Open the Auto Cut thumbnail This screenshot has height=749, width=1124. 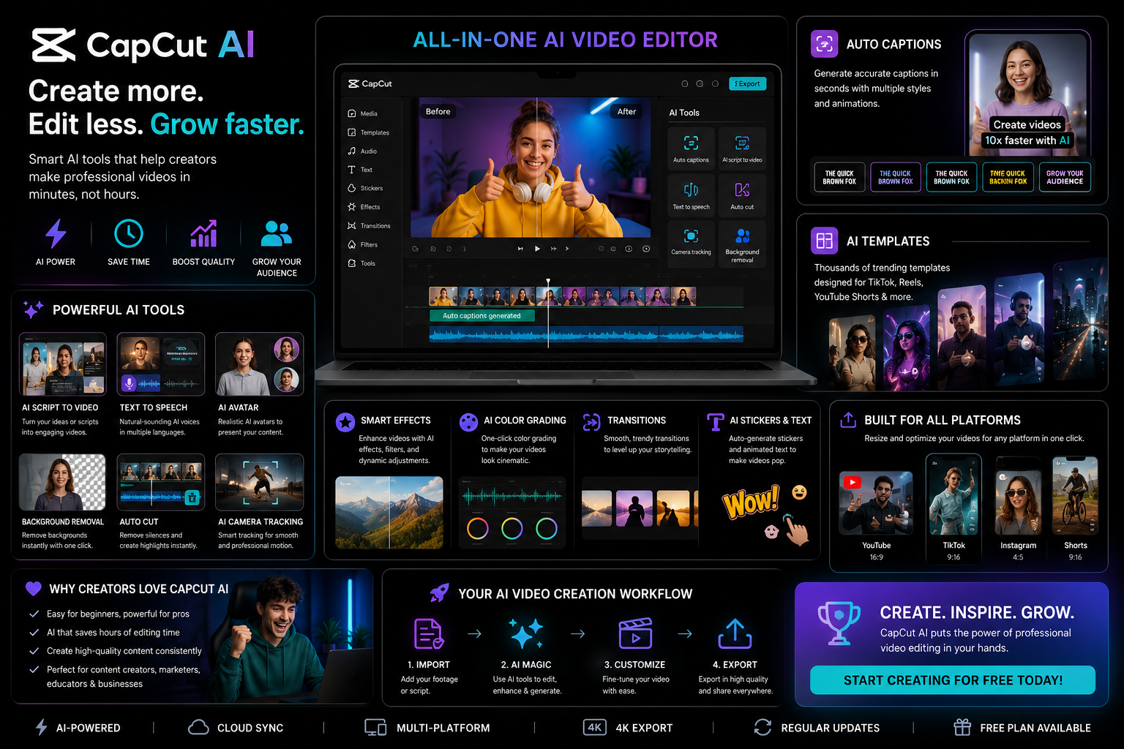tap(161, 482)
